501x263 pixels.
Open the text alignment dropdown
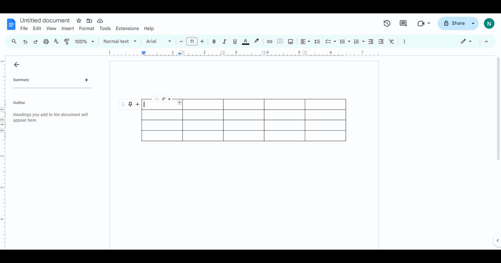click(305, 41)
